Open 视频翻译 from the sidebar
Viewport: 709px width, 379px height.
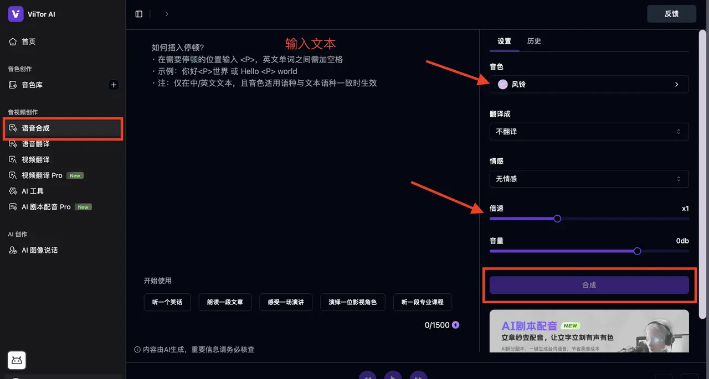coord(35,159)
